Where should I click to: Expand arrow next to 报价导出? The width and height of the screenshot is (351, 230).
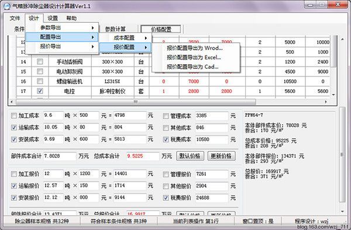[92, 47]
